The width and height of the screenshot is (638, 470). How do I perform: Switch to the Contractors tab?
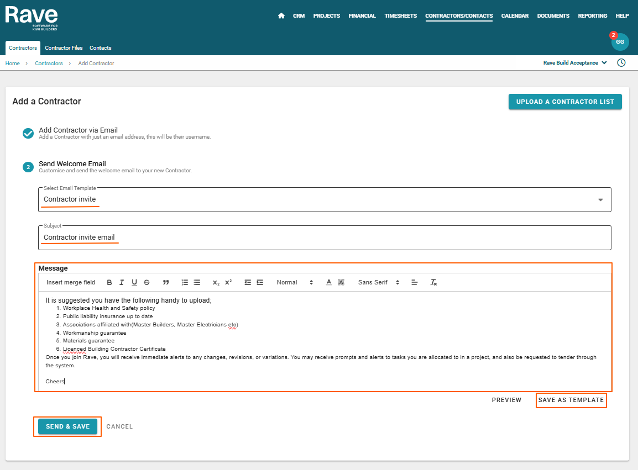tap(23, 48)
